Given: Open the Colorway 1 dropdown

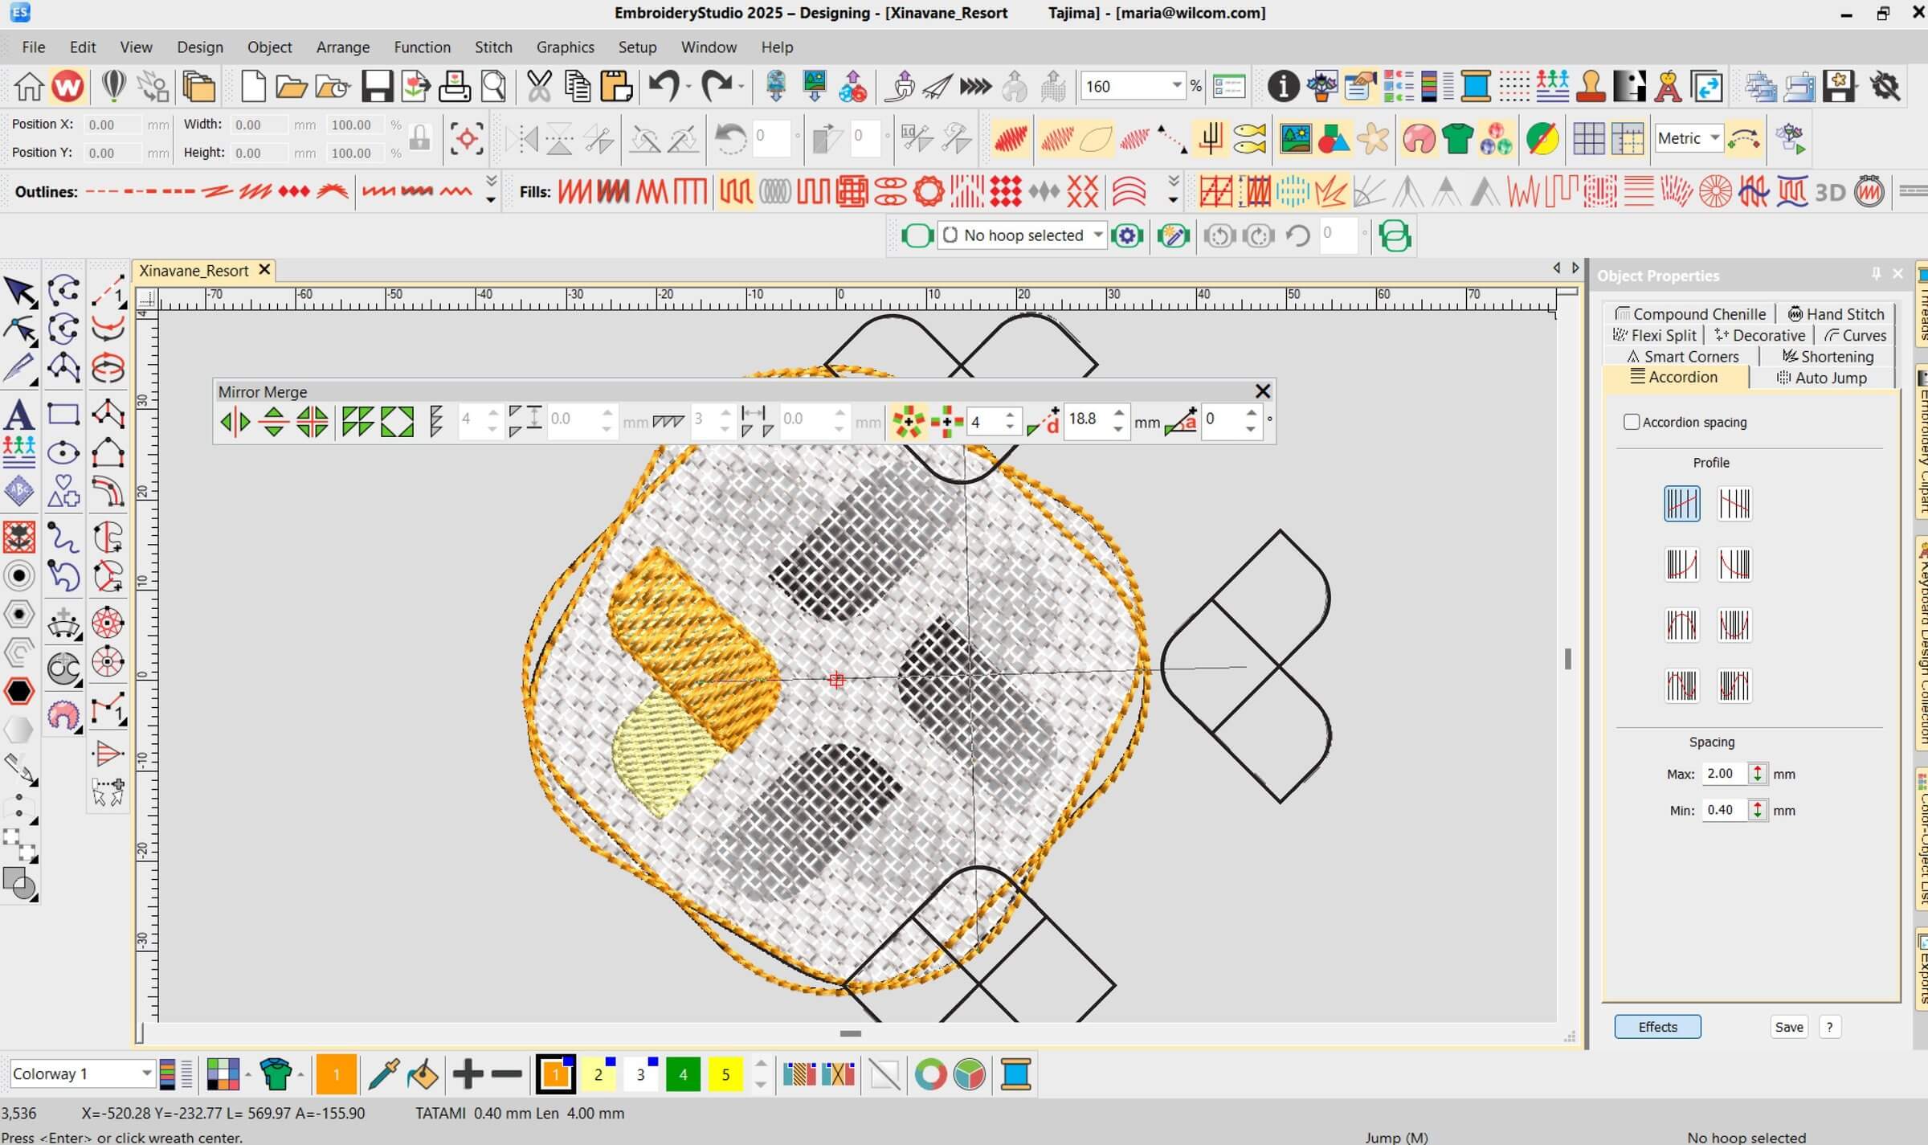Looking at the screenshot, I should coord(146,1073).
